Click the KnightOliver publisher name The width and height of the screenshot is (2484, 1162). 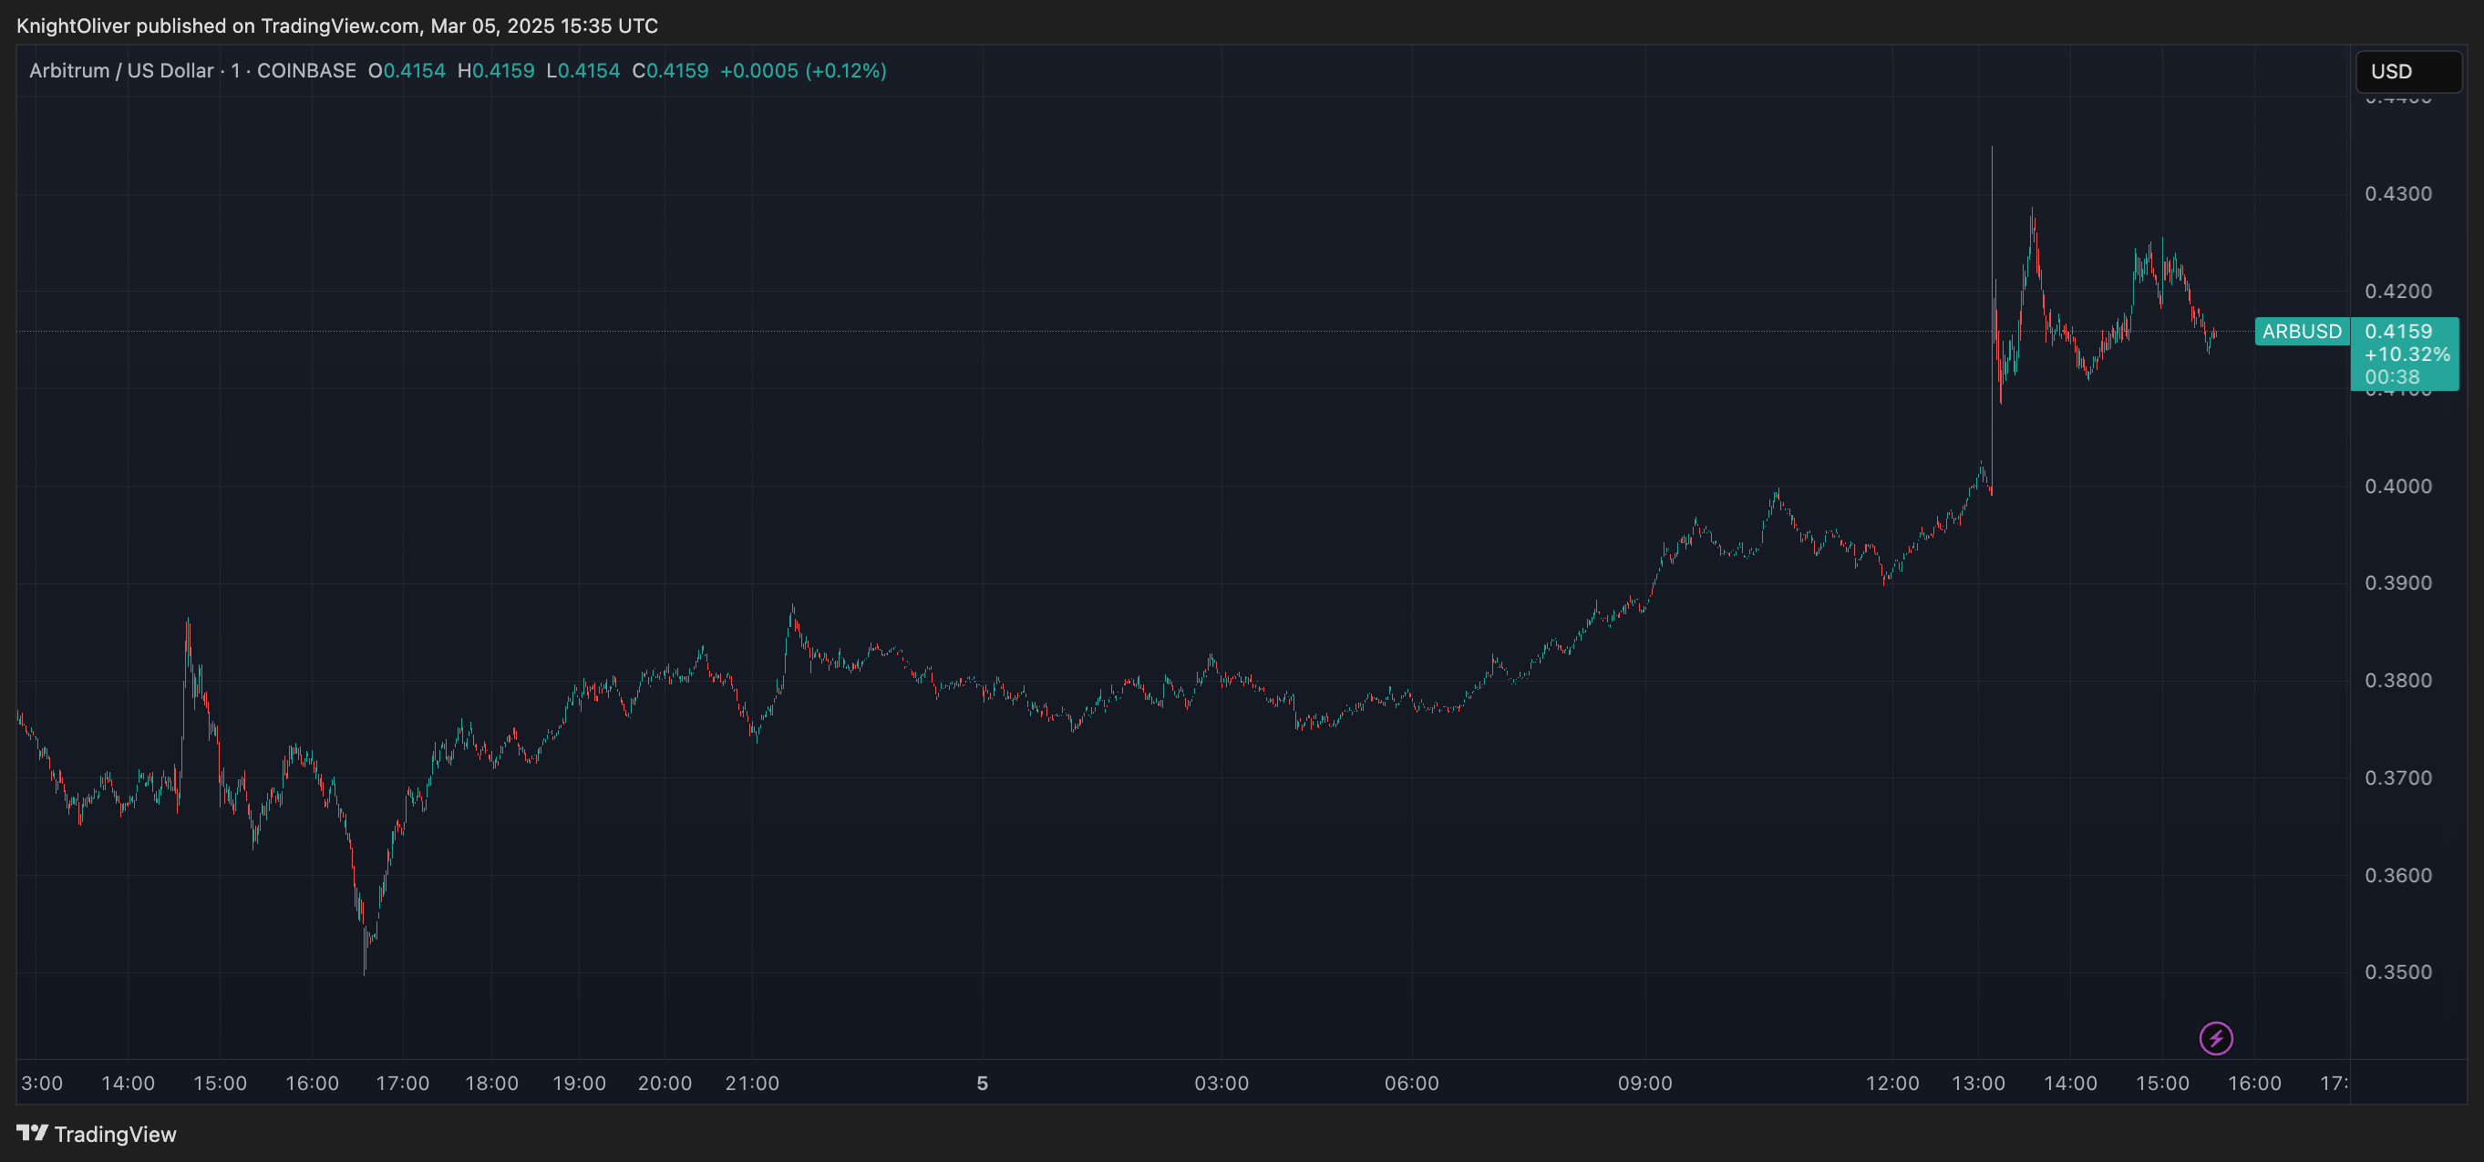point(73,26)
